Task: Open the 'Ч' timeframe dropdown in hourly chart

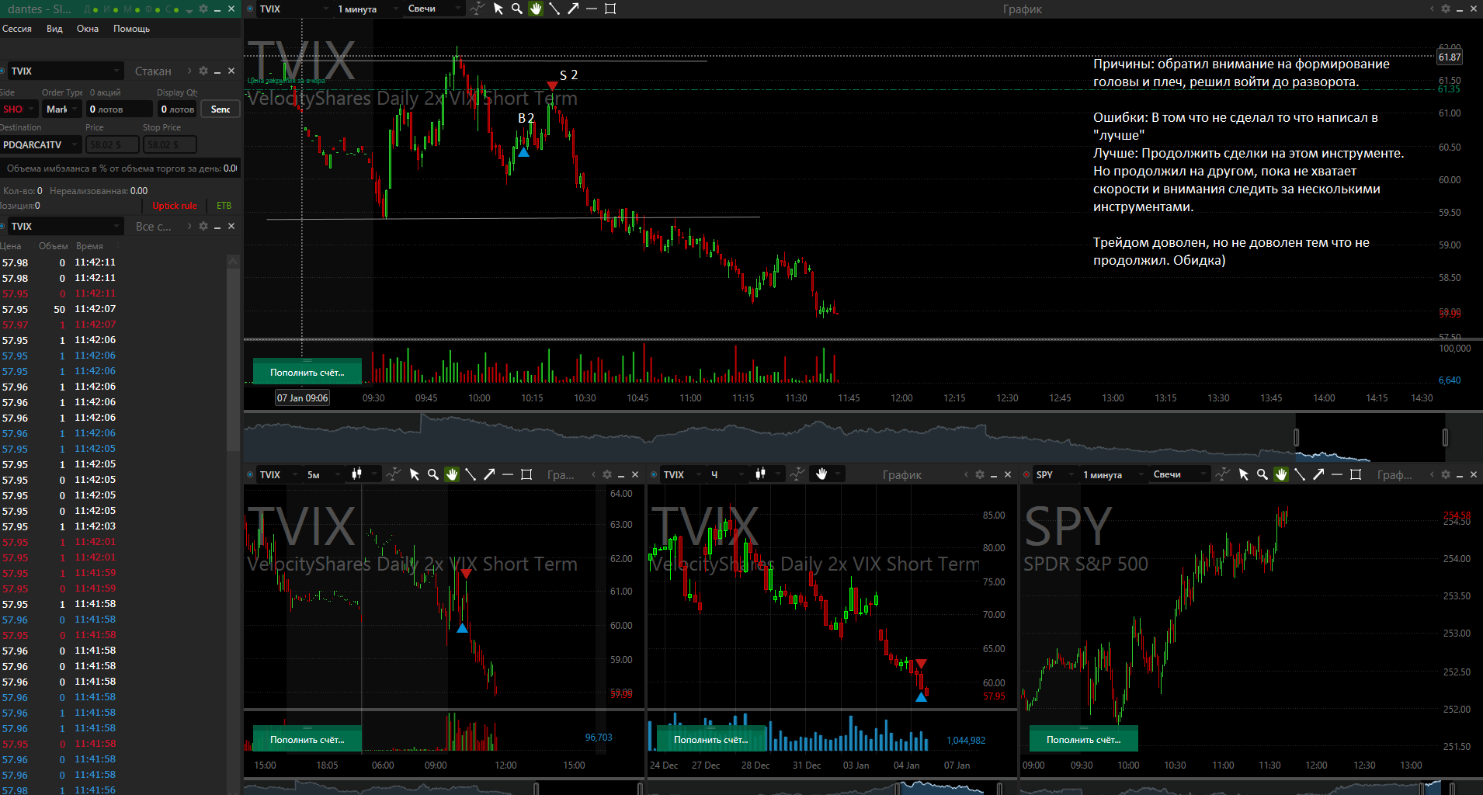Action: coord(728,474)
